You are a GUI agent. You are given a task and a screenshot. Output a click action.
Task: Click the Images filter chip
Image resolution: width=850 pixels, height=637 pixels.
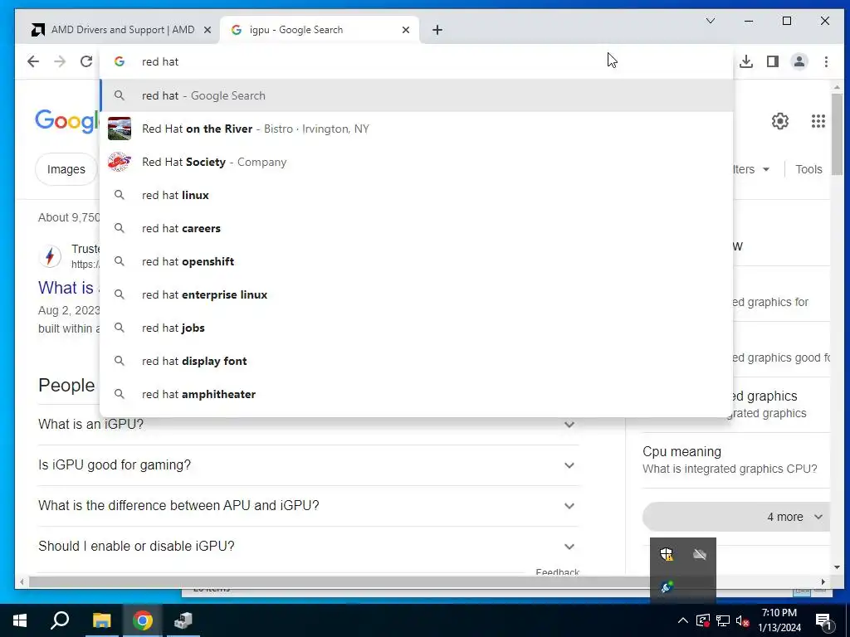[x=66, y=169]
